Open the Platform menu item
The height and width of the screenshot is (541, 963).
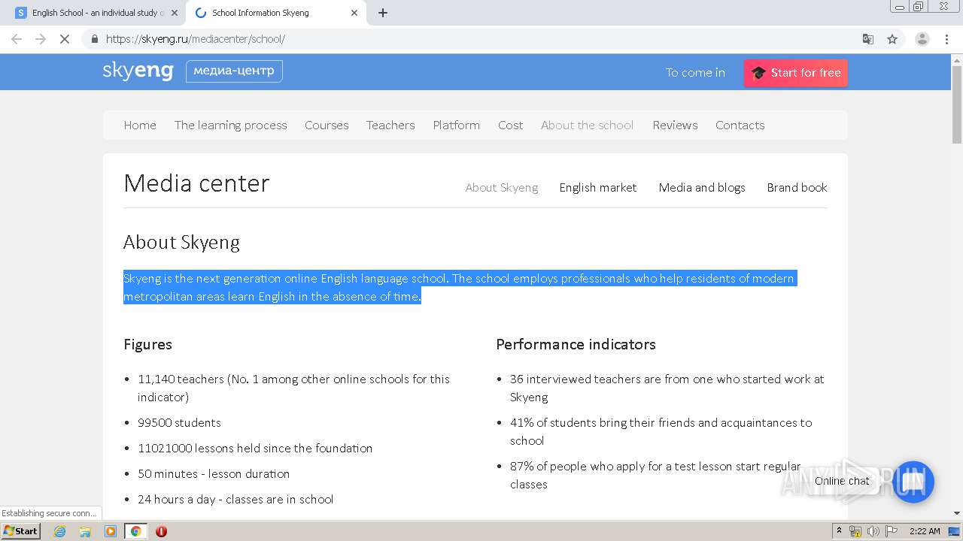(456, 125)
